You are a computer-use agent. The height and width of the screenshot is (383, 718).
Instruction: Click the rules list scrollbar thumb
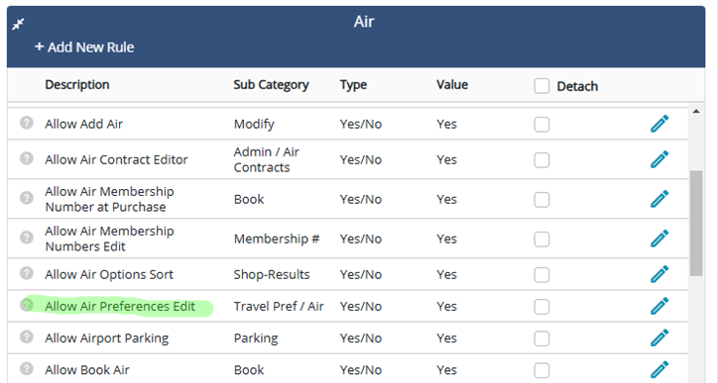coord(696,223)
